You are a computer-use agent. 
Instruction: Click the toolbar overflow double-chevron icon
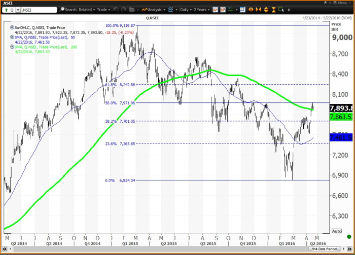289,10
